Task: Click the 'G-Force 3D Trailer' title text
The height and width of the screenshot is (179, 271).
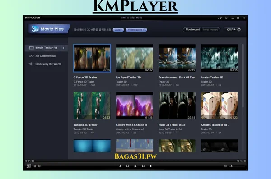Action: 85,78
